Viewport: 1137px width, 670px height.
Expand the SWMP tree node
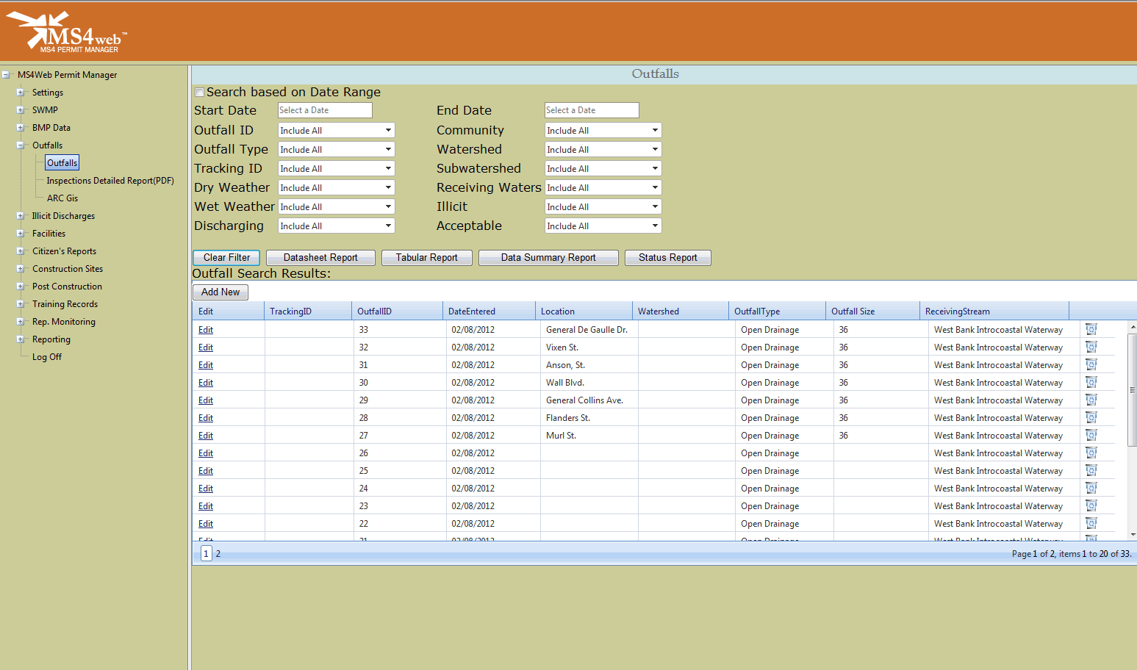pyautogui.click(x=21, y=110)
